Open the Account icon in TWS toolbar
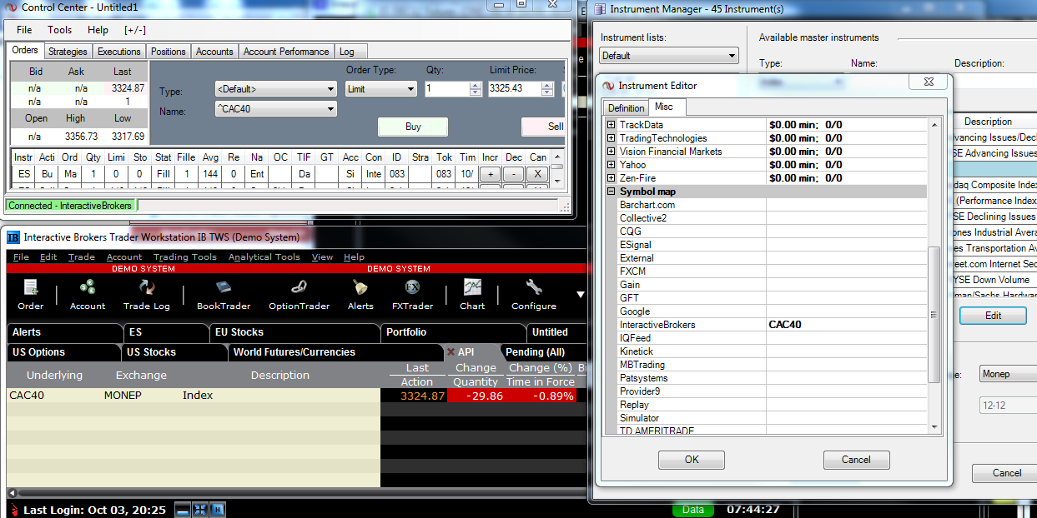The width and height of the screenshot is (1037, 518). (87, 295)
